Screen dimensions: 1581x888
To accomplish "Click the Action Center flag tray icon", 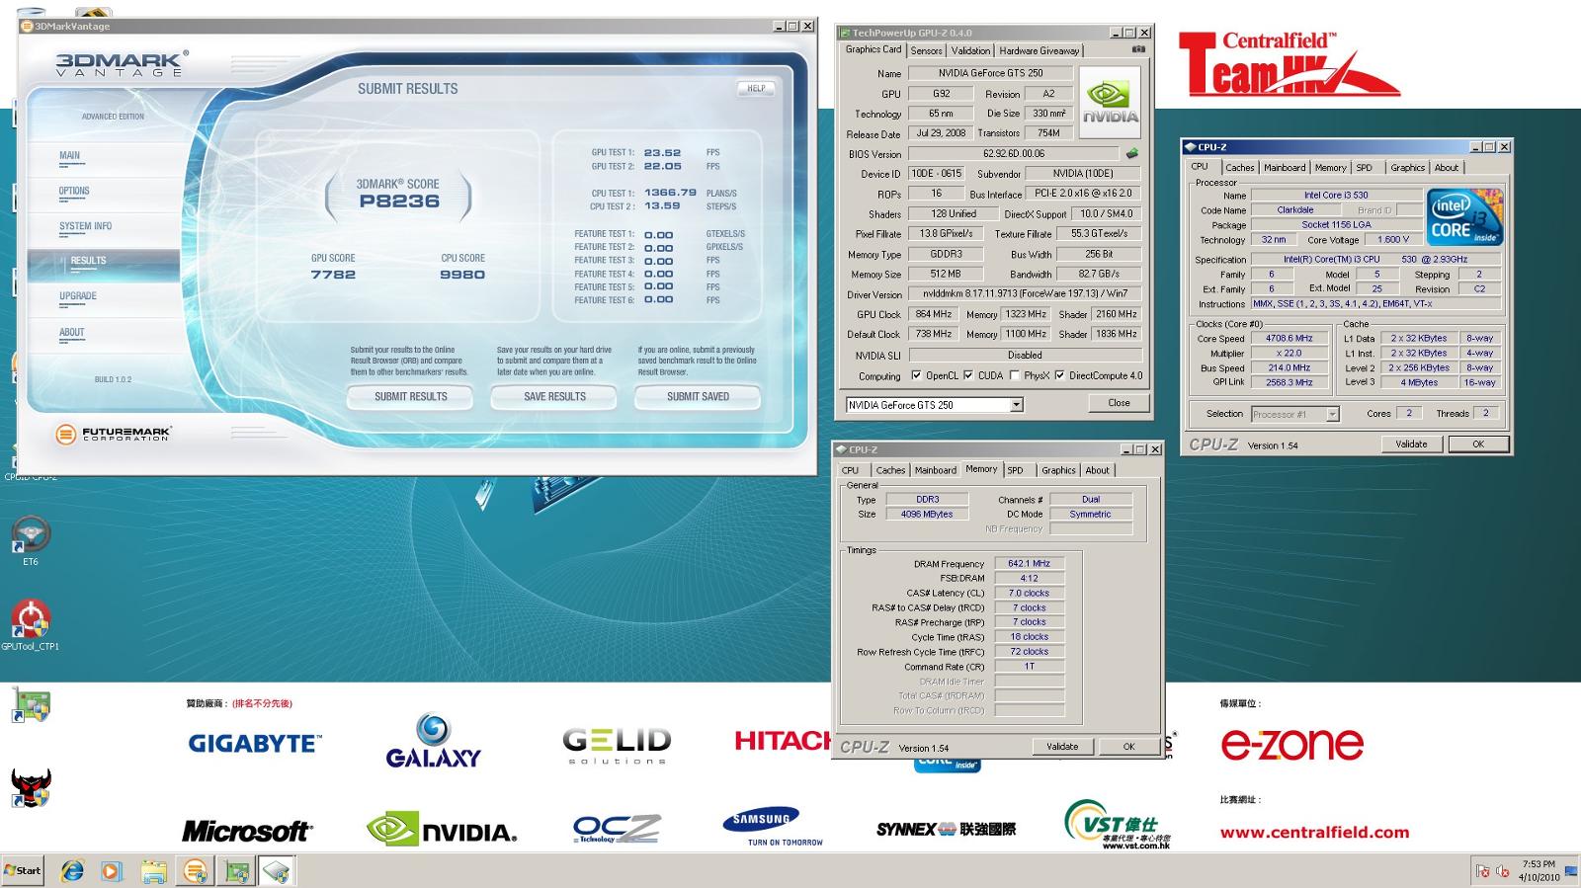I will [x=1482, y=871].
